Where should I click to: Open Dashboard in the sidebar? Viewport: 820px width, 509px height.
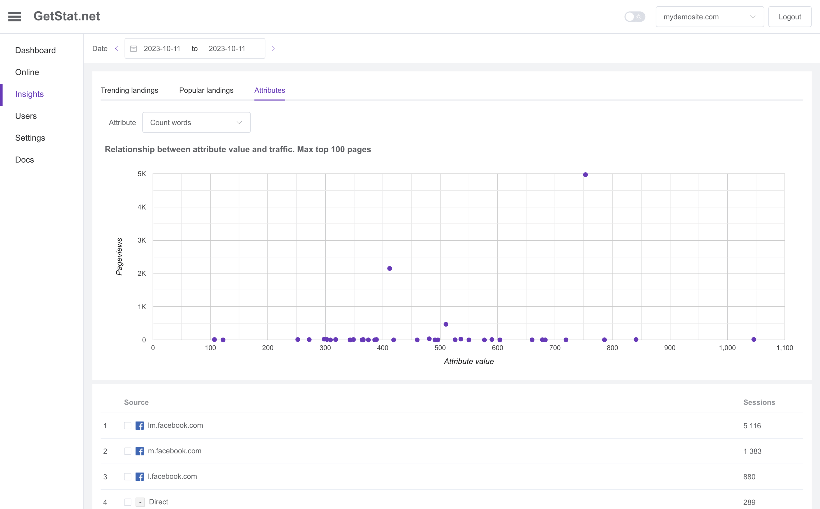click(35, 50)
